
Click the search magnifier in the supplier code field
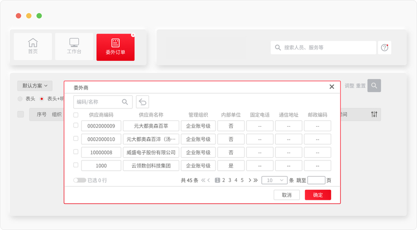(x=125, y=102)
